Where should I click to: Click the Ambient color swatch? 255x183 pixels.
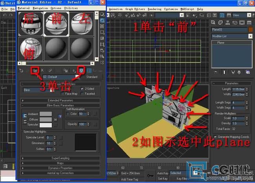46,114
